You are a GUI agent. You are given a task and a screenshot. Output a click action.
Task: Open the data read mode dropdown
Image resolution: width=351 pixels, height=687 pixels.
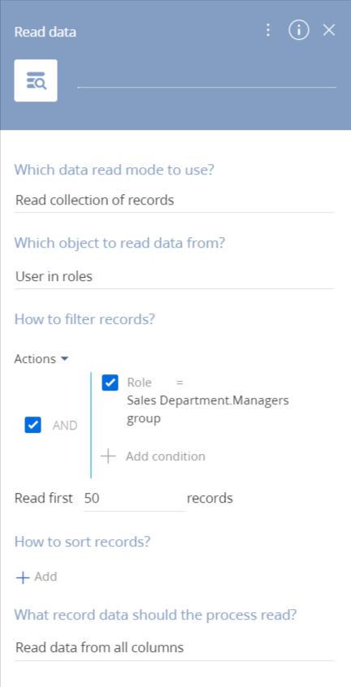point(175,201)
